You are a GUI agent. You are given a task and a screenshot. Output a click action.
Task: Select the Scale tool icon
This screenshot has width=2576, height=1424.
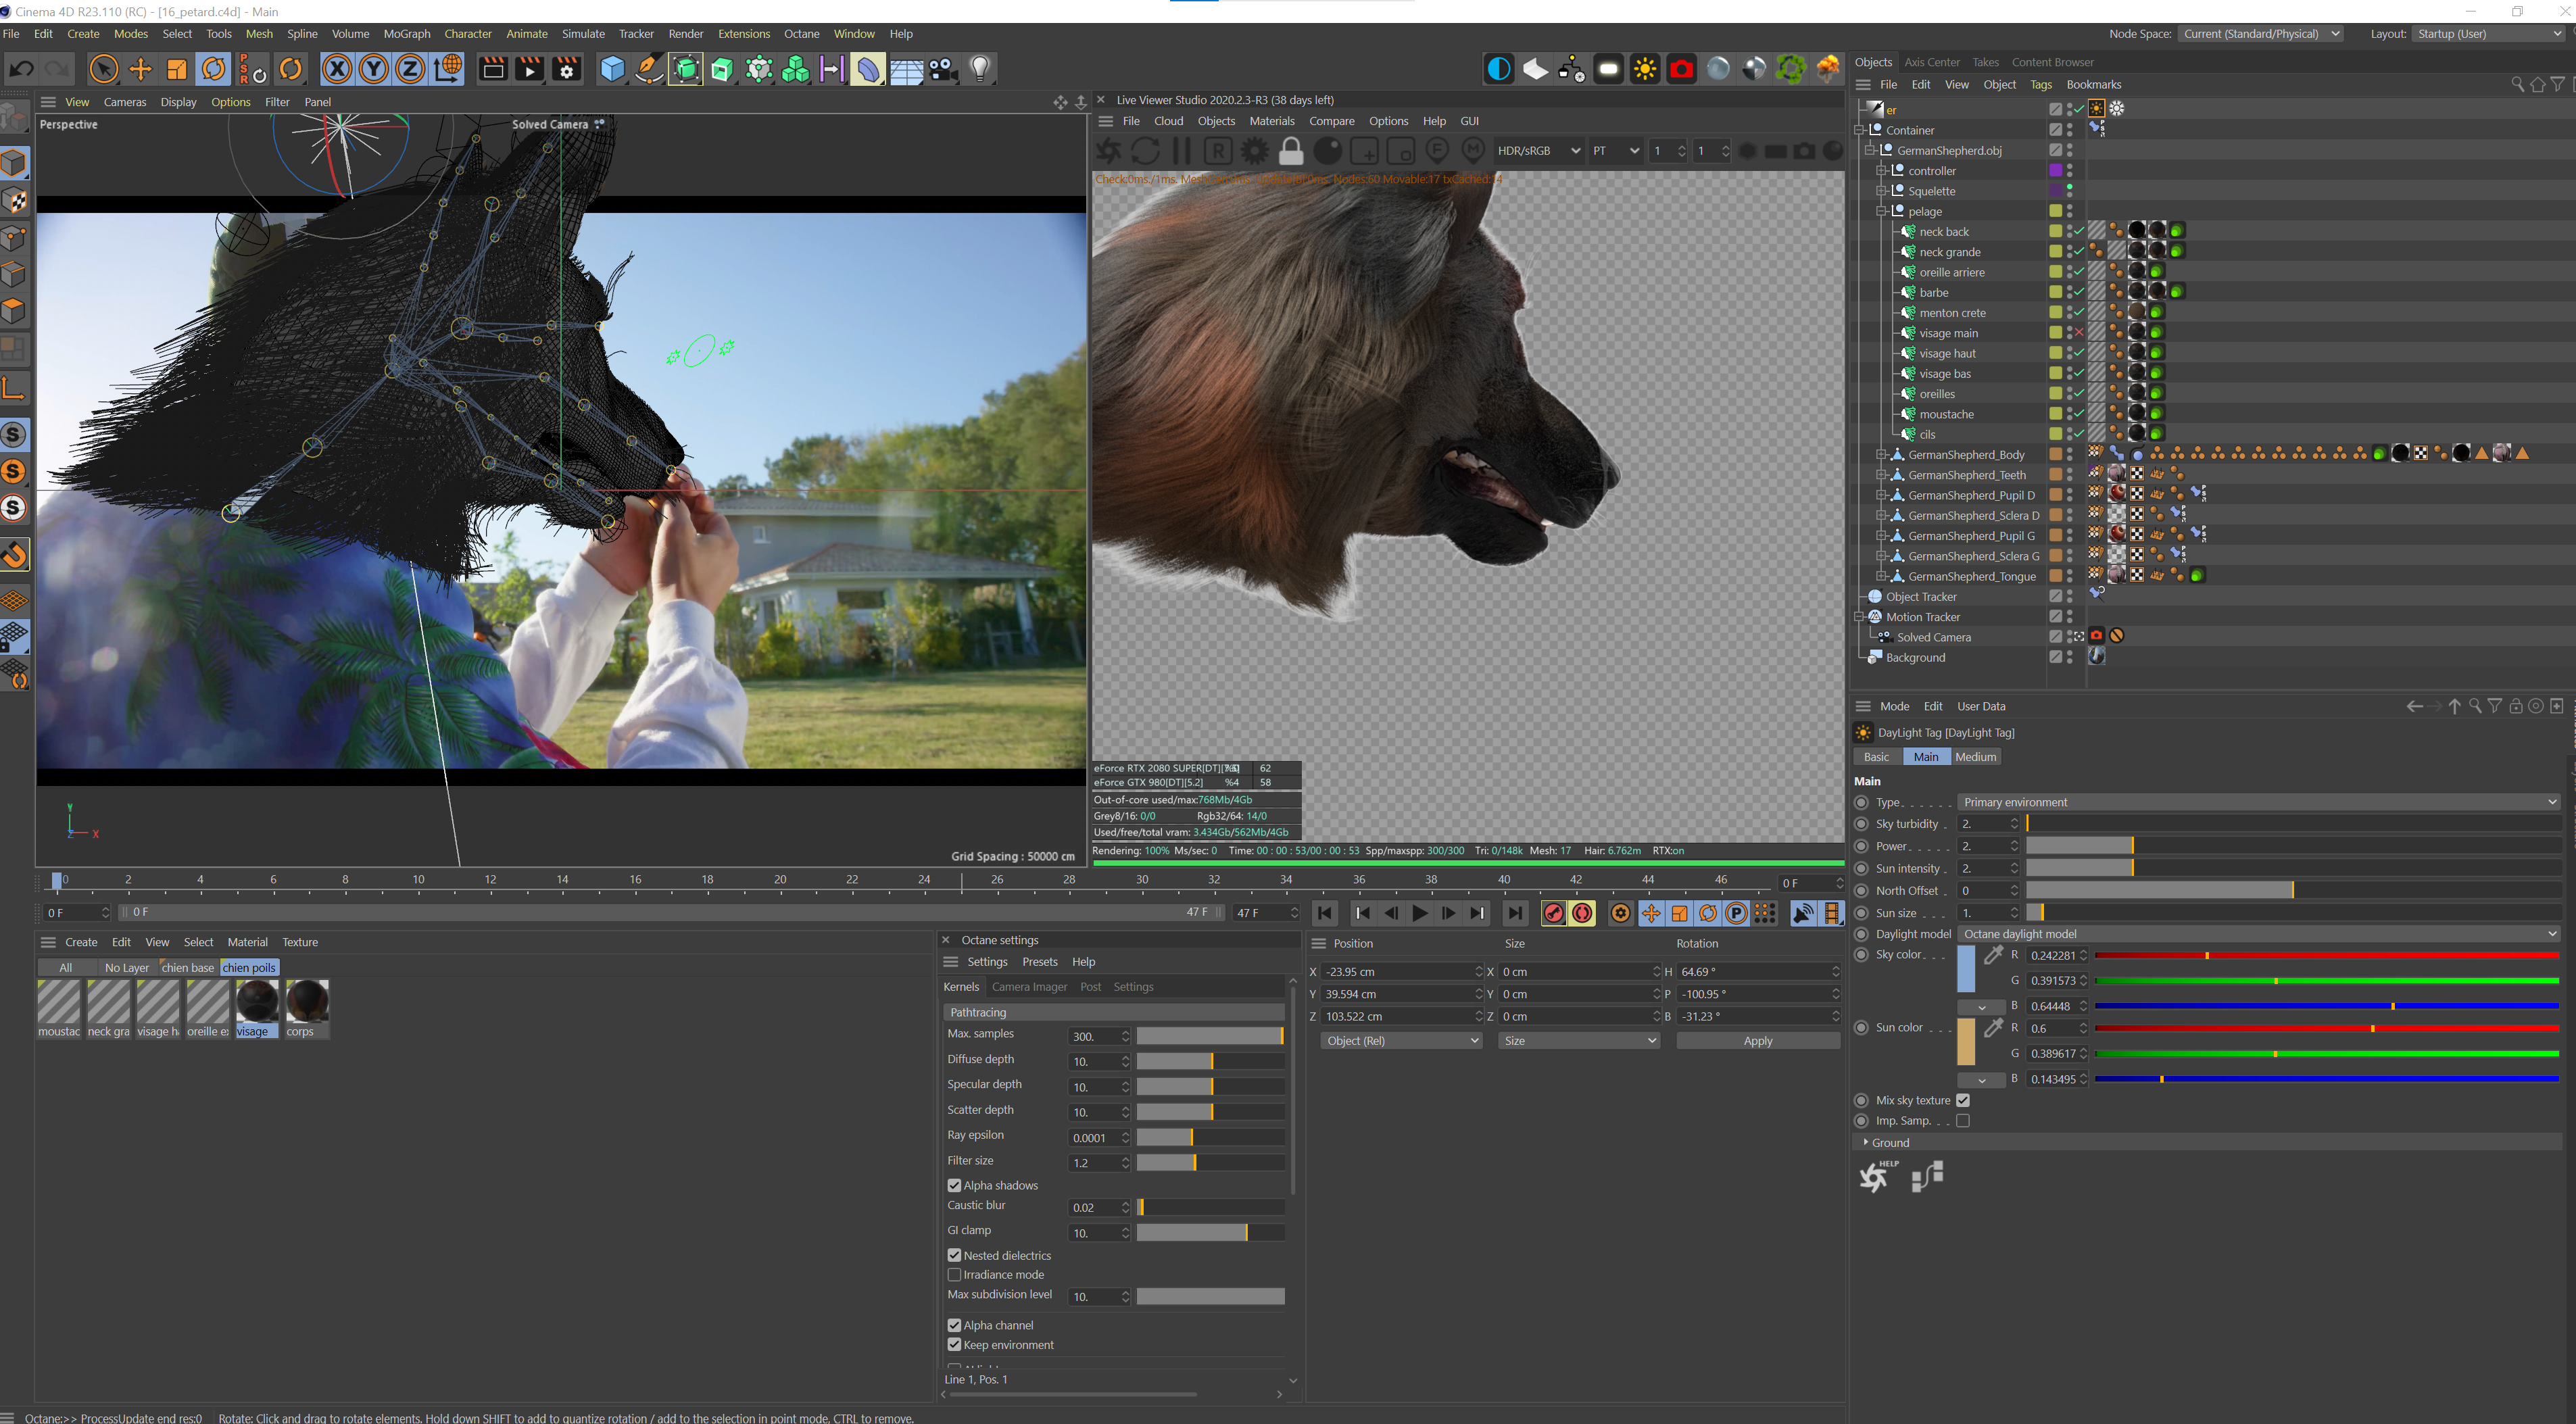click(x=177, y=69)
